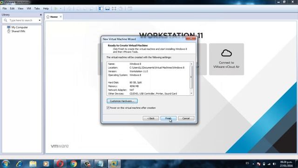Close the Home tab

click(61, 17)
